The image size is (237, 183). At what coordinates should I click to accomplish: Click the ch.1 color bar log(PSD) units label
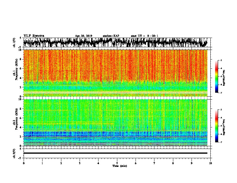224,78
